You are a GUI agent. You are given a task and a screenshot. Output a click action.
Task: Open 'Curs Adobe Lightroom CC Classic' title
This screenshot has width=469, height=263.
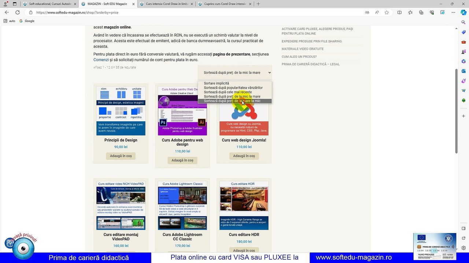point(182,237)
